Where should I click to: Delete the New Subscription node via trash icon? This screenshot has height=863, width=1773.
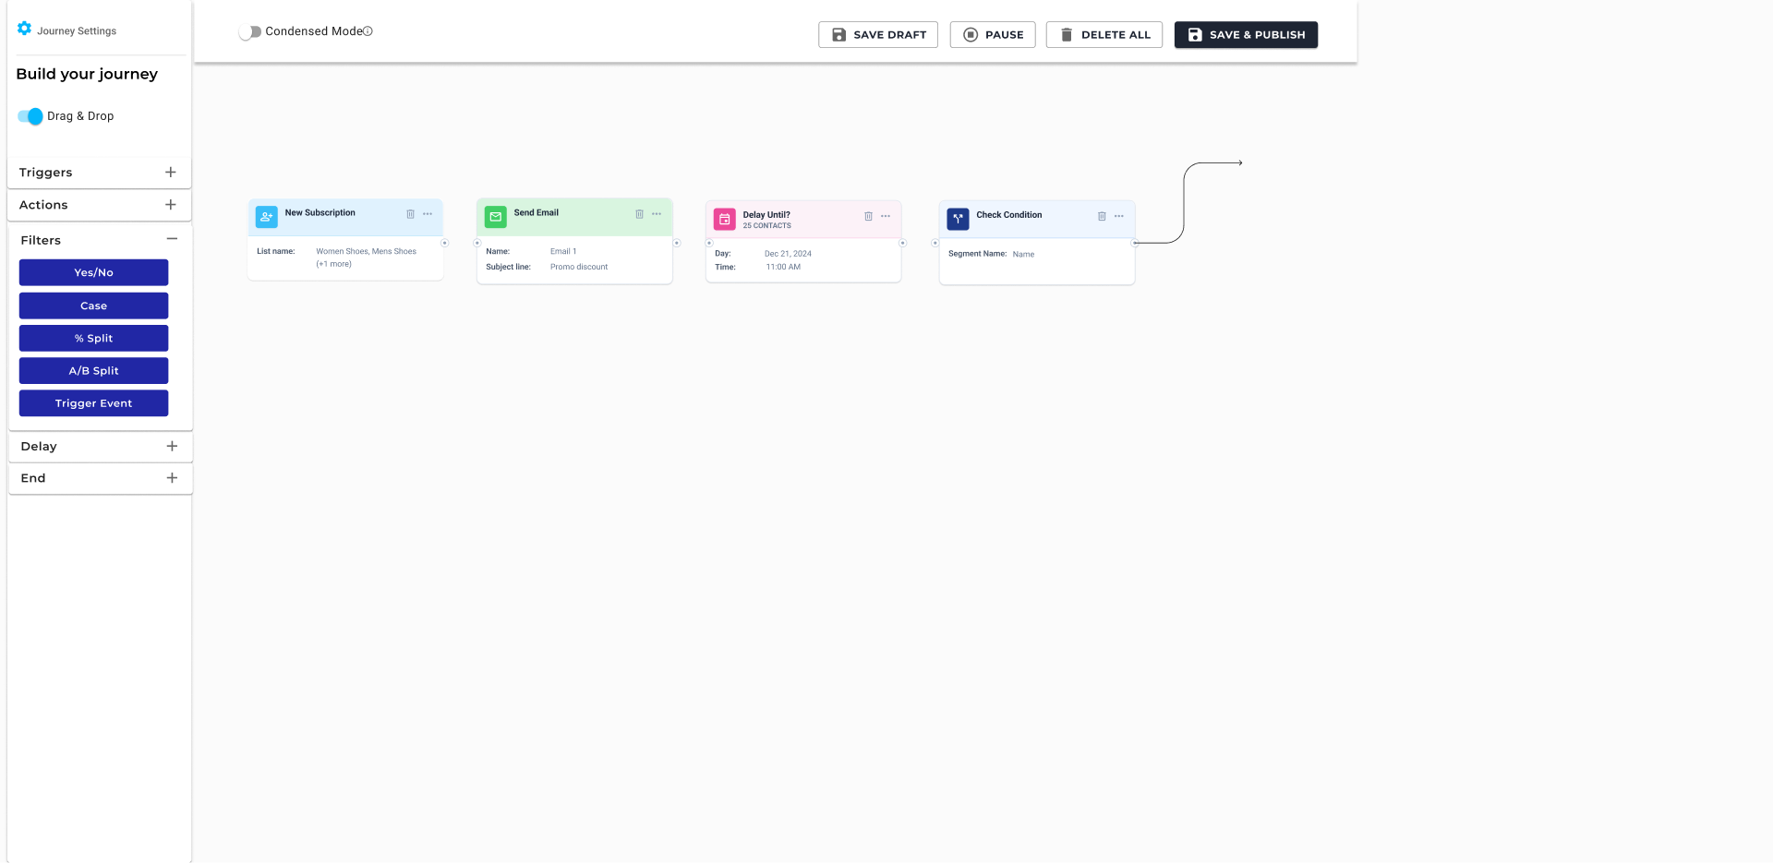410,214
